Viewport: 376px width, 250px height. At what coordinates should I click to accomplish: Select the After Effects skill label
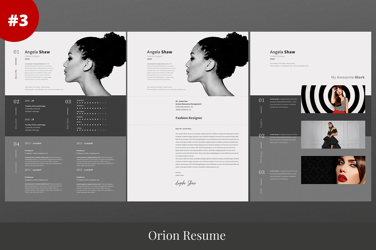(x=81, y=112)
